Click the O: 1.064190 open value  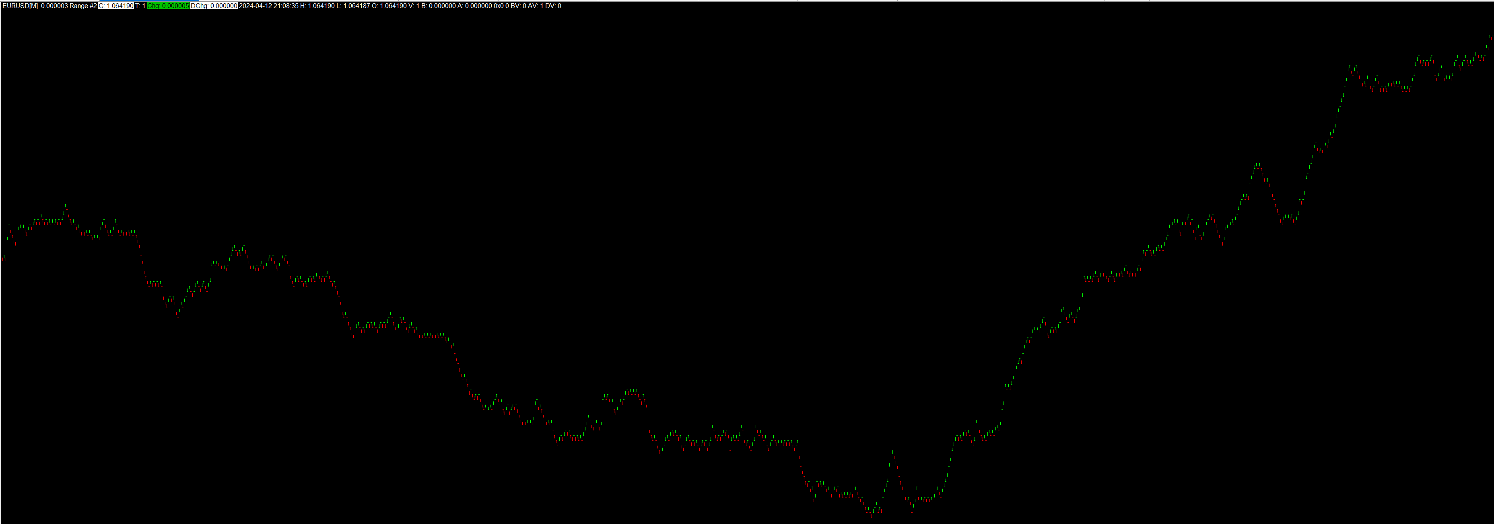389,6
